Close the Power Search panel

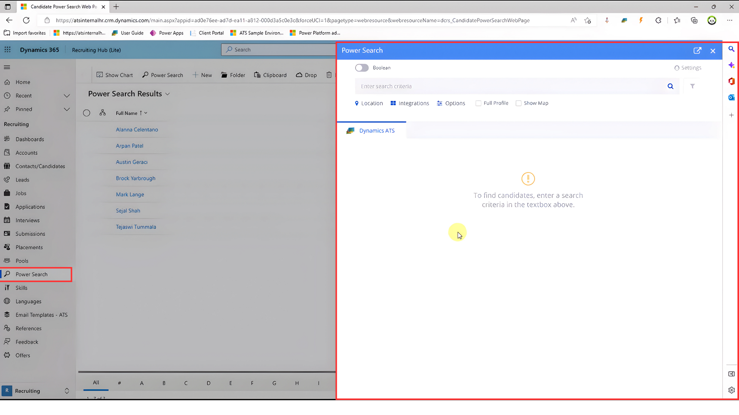coord(713,51)
